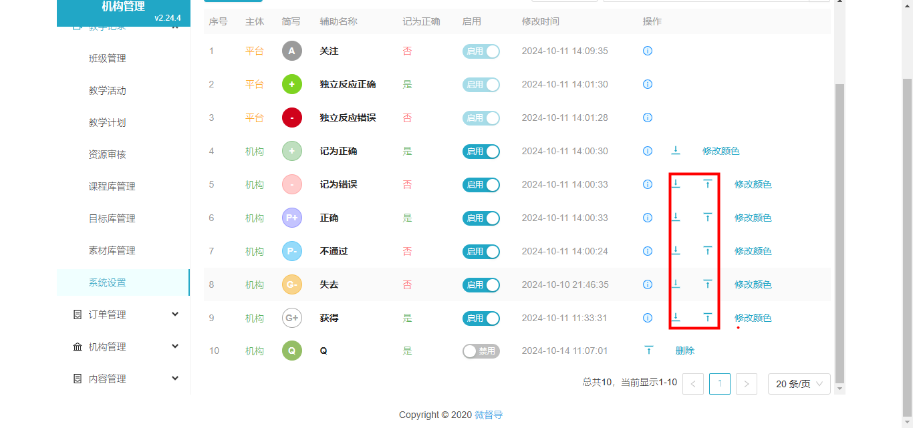Move 不通过 row up
The image size is (913, 428).
[708, 250]
